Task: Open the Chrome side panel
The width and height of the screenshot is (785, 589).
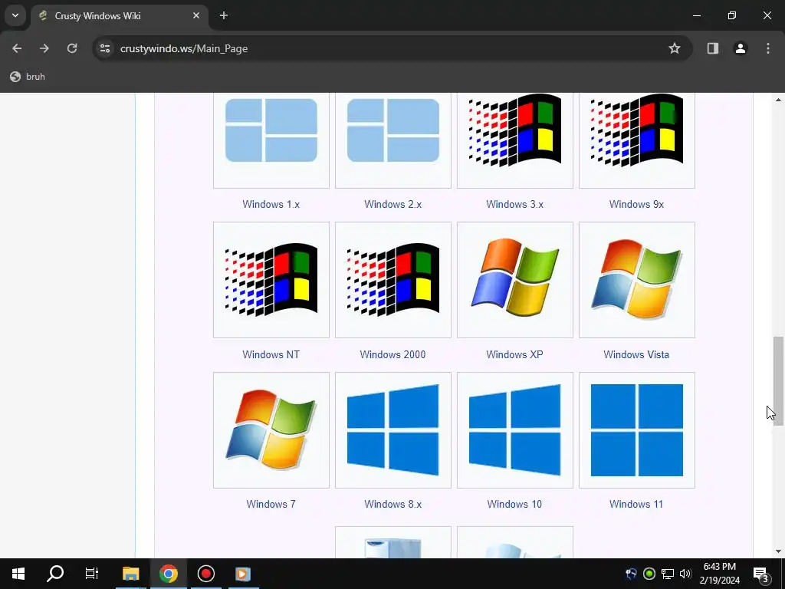Action: tap(713, 48)
